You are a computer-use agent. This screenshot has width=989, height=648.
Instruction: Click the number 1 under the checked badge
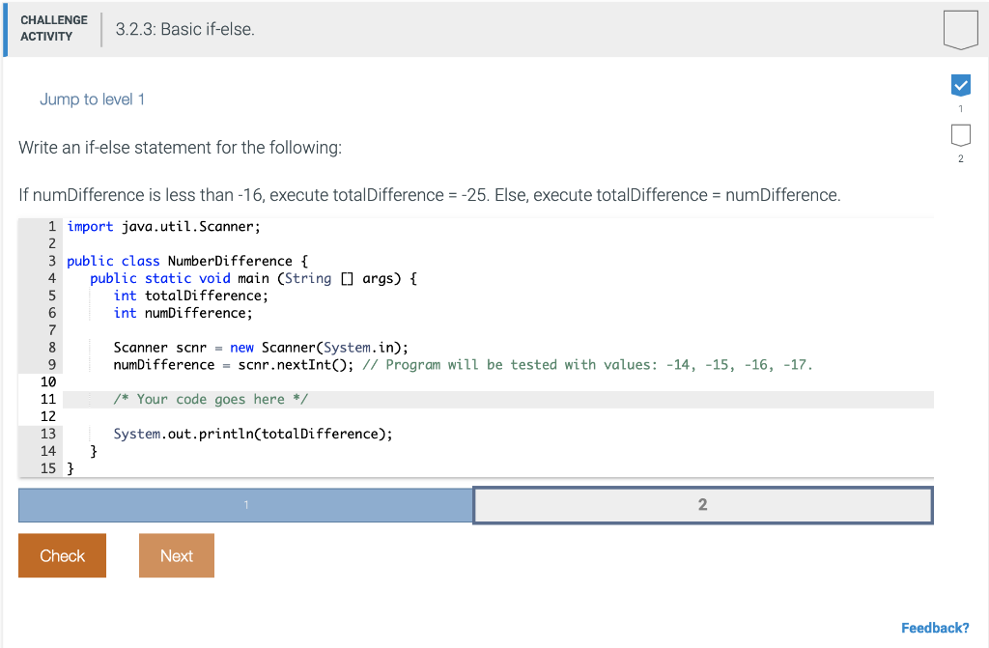pos(960,109)
